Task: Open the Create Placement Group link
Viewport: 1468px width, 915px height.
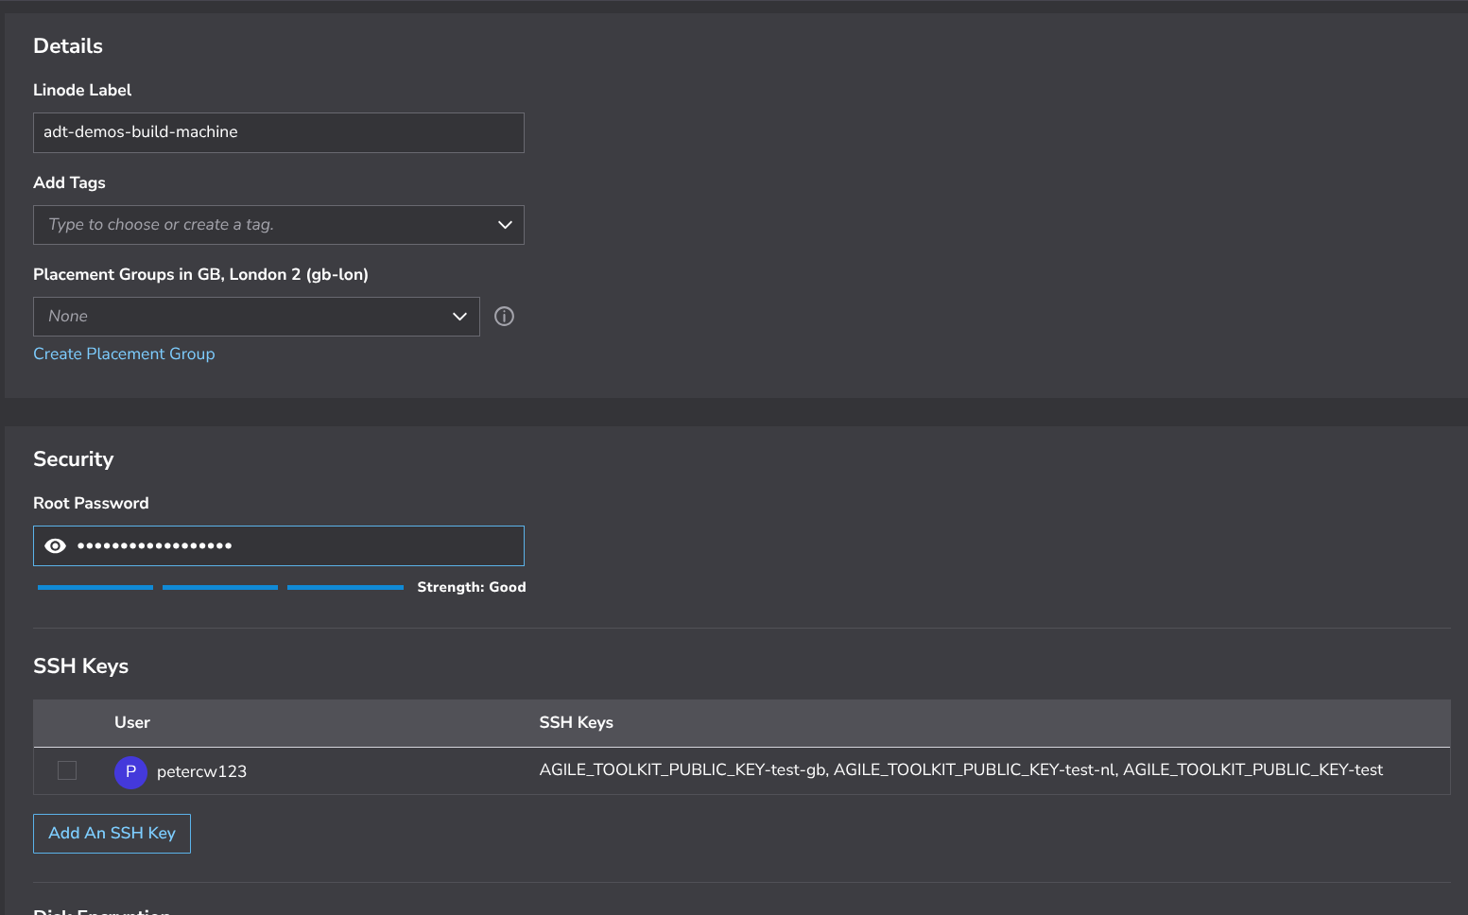Action: [124, 354]
